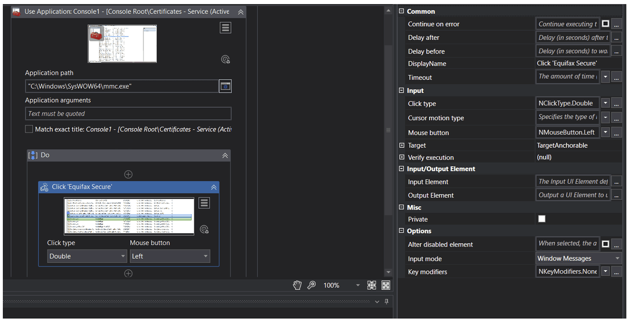The width and height of the screenshot is (628, 321).
Task: Open the hamburger menu on Use Application card
Action: 225,27
